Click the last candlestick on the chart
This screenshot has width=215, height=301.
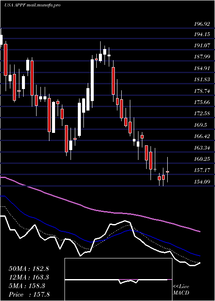point(168,170)
